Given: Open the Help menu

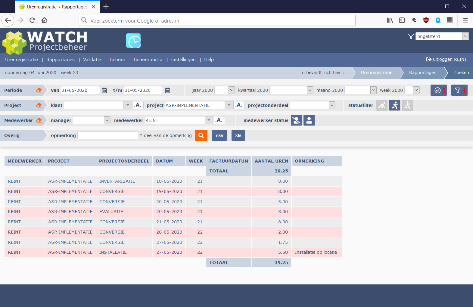Looking at the screenshot, I should click(x=209, y=60).
